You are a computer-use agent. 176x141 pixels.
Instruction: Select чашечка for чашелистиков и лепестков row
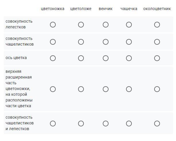coord(129,124)
